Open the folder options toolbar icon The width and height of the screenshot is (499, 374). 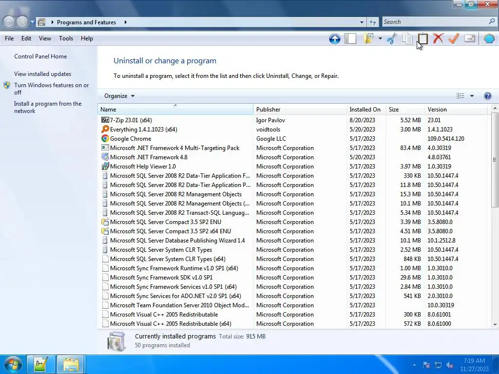[368, 38]
